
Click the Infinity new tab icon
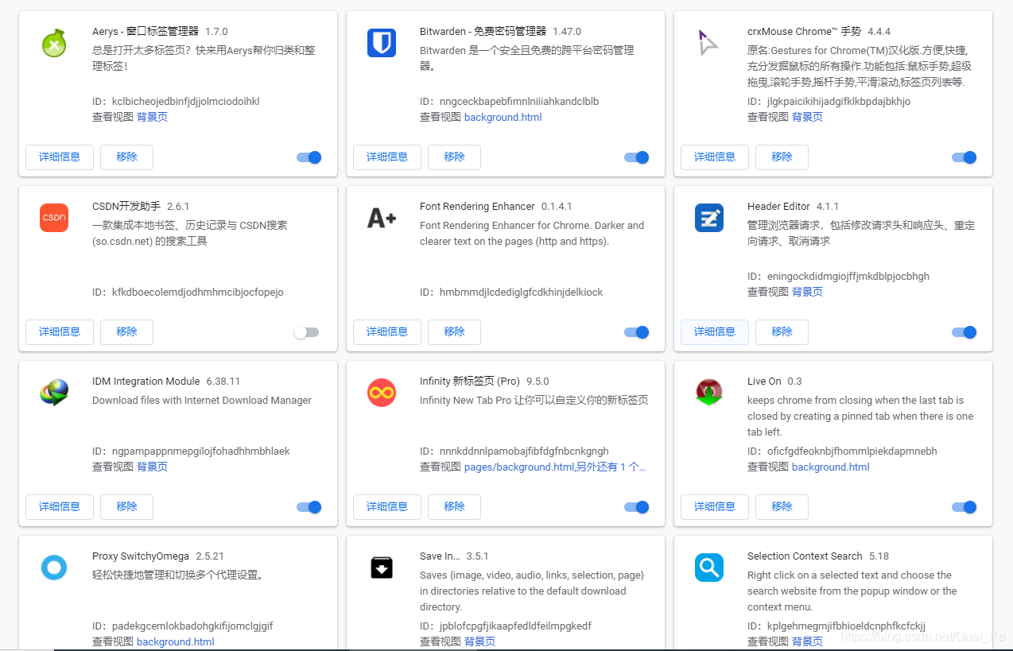tap(382, 393)
